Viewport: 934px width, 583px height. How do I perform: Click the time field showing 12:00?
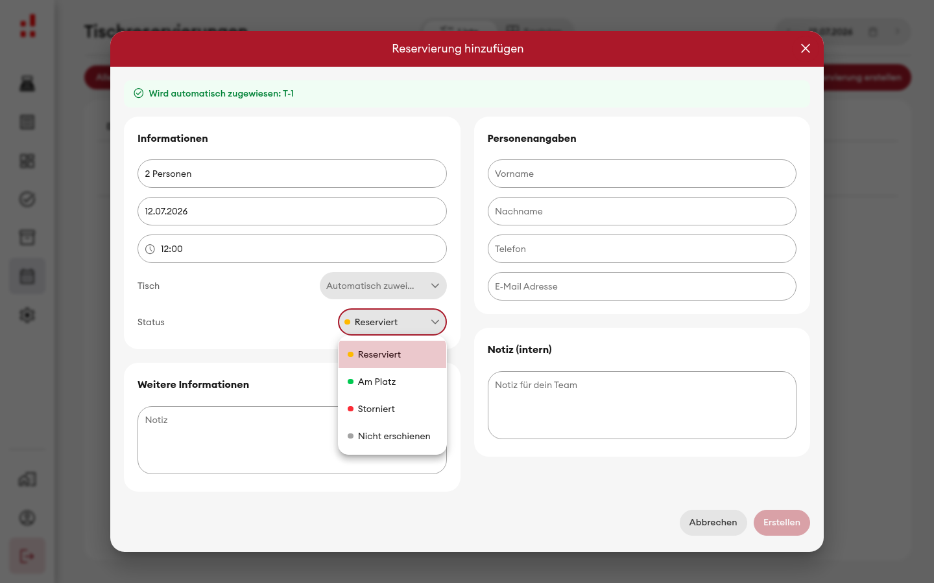click(292, 249)
